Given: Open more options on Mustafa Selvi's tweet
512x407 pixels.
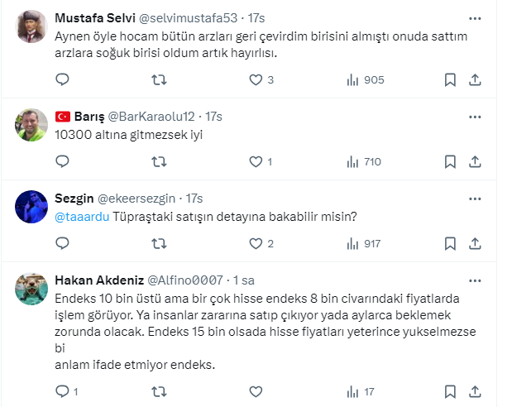Looking at the screenshot, I should [x=474, y=17].
